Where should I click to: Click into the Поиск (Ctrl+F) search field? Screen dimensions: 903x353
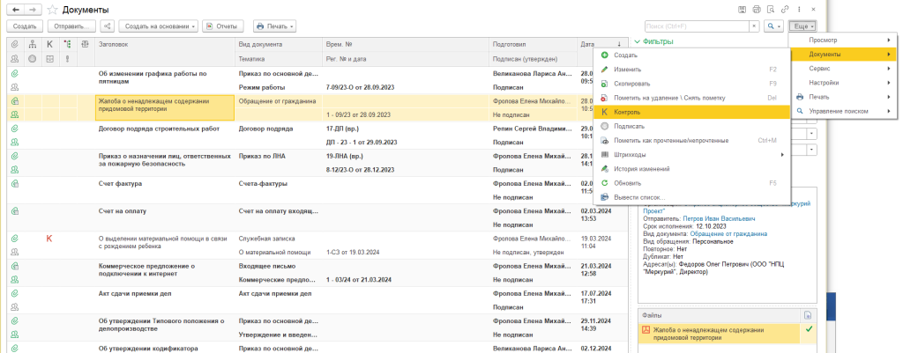[697, 26]
